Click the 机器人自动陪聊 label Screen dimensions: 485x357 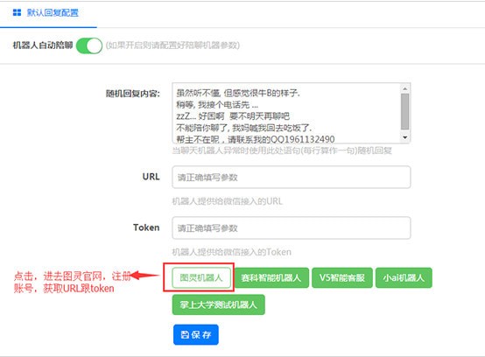[43, 45]
